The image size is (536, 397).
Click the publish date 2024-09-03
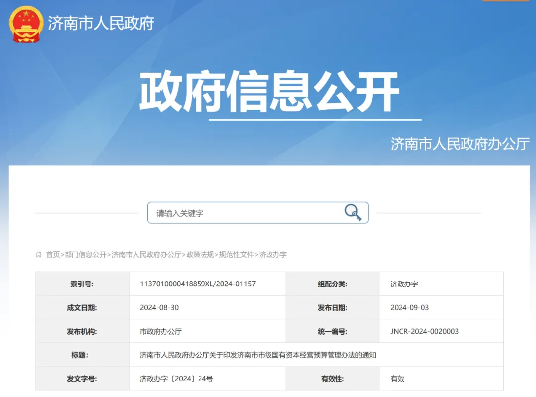[409, 308]
